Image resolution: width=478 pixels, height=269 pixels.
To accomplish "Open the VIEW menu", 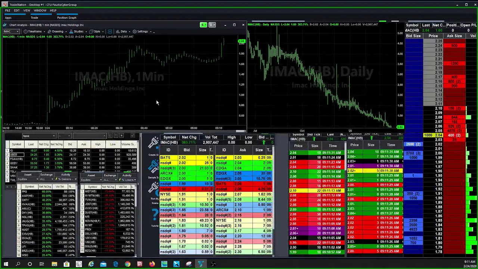I will tap(27, 10).
